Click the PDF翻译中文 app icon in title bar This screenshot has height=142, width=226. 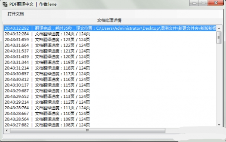[x=5, y=4]
